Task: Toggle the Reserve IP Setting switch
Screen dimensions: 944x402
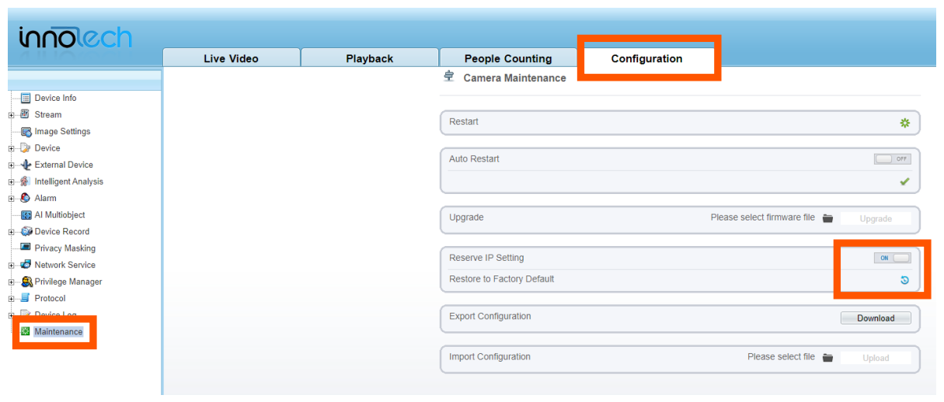Action: pyautogui.click(x=892, y=258)
